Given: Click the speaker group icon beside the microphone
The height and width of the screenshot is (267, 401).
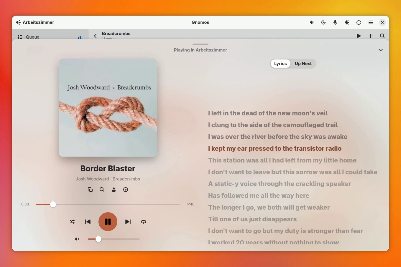Looking at the screenshot, I should tap(347, 22).
